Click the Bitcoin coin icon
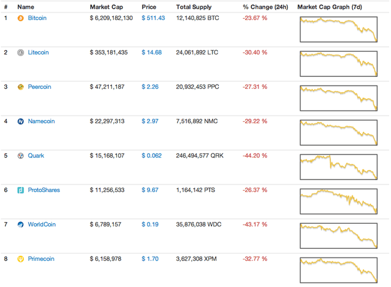The width and height of the screenshot is (391, 287). (21, 18)
